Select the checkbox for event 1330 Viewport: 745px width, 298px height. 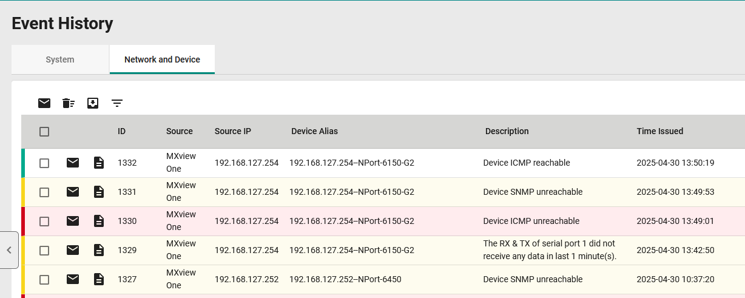click(x=44, y=222)
